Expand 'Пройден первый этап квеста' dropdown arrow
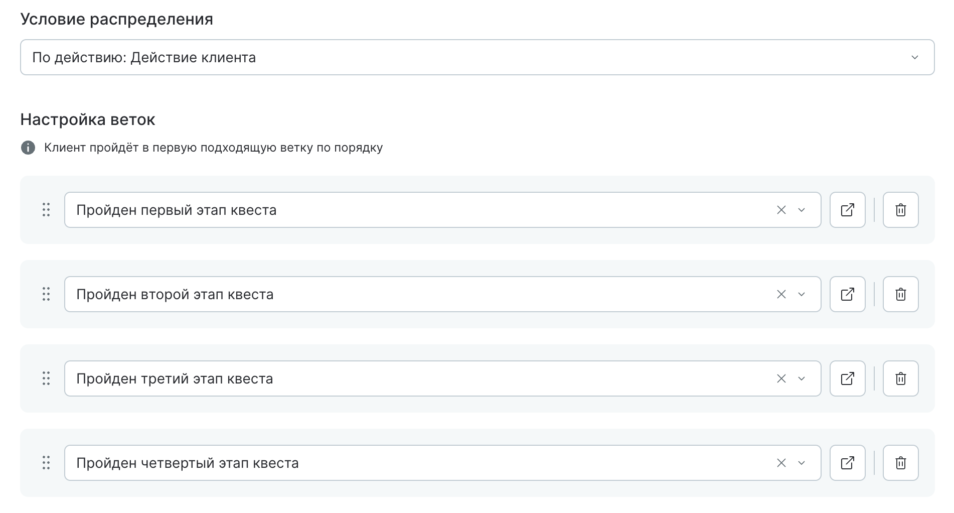The width and height of the screenshot is (954, 513). pos(802,210)
